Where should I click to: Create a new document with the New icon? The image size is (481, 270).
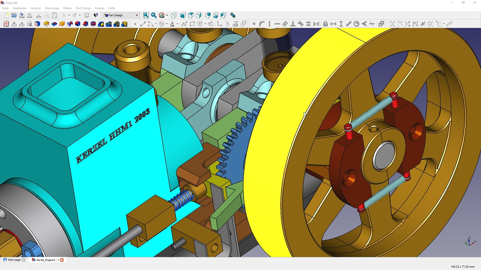6,15
